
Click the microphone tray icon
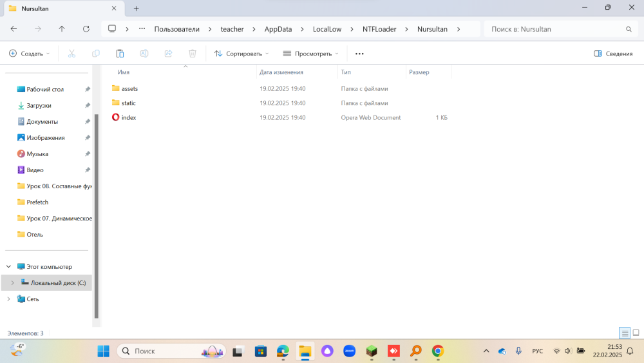518,351
